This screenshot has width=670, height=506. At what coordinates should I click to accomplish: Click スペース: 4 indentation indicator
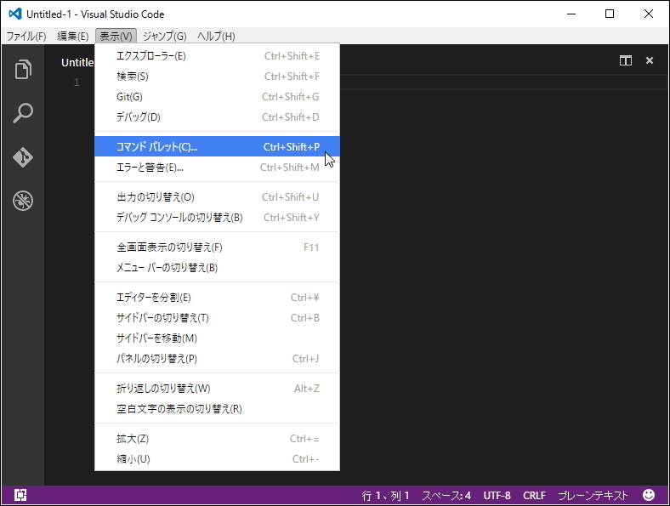coord(446,495)
